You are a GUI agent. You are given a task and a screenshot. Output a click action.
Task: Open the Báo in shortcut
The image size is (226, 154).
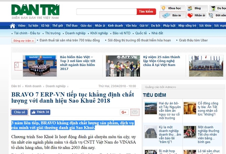[x=173, y=15]
